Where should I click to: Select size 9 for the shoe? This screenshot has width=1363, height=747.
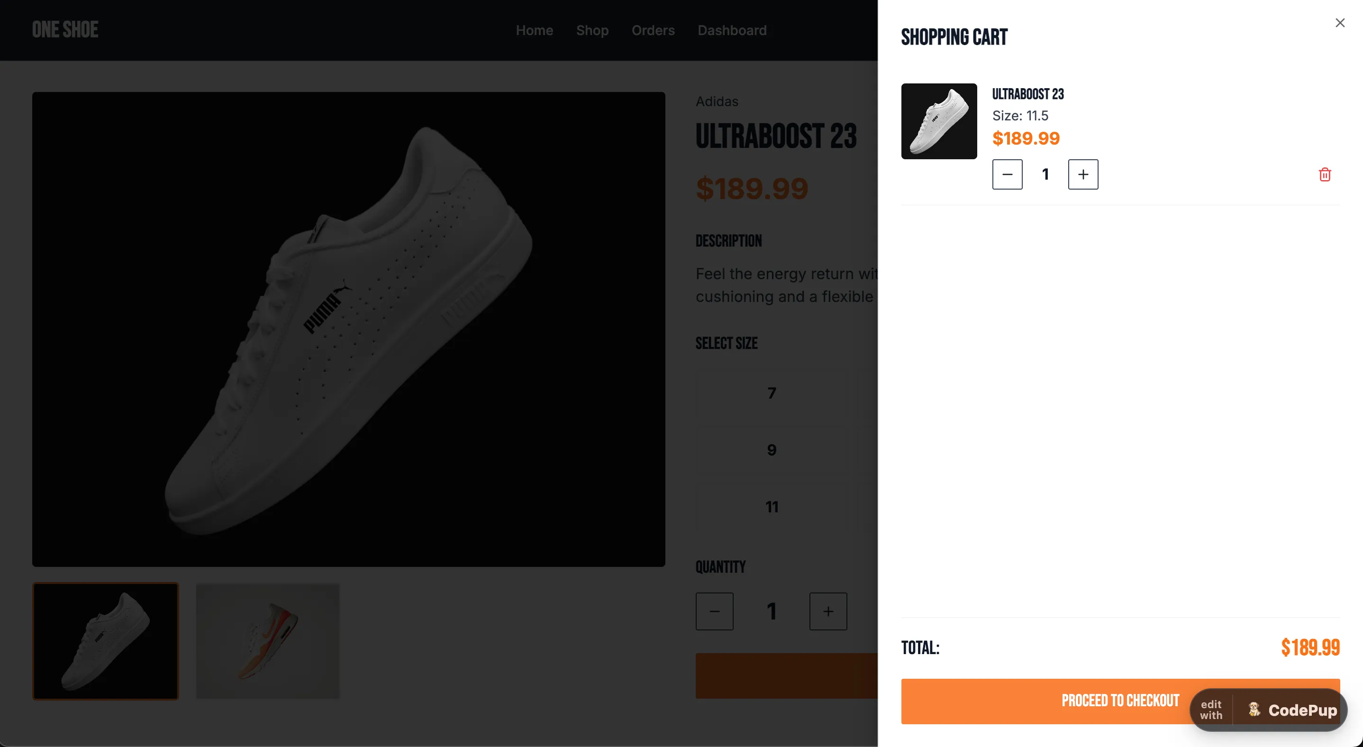[771, 450]
